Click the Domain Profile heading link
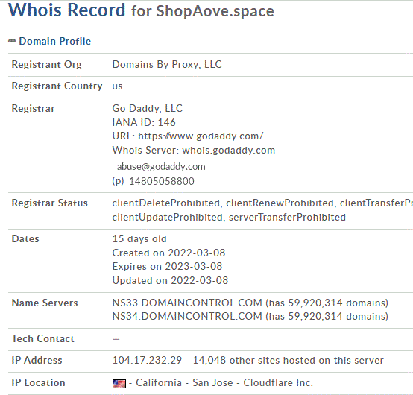The width and height of the screenshot is (413, 395). tap(54, 41)
